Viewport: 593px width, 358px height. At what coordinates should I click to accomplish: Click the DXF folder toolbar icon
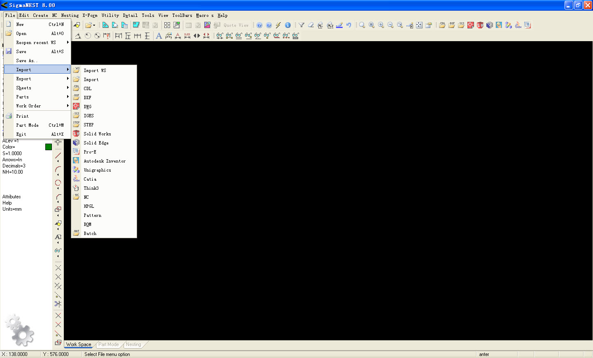(x=452, y=25)
